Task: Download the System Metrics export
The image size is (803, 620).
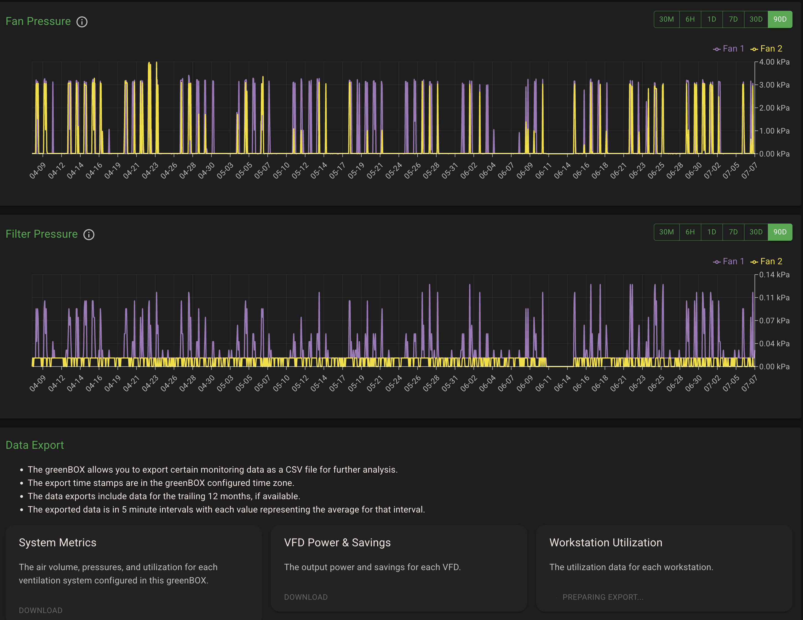Action: pyautogui.click(x=40, y=610)
